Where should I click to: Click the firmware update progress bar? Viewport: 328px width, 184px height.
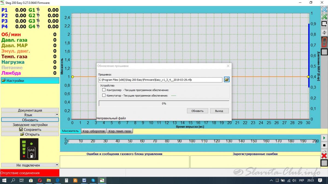coord(164,103)
